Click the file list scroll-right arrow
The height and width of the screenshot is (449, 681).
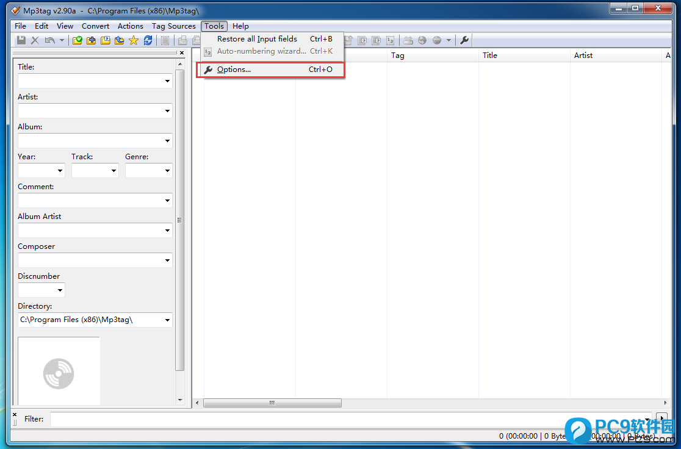665,403
